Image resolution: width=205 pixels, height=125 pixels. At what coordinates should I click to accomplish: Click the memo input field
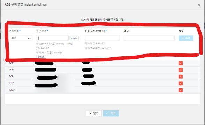149,38
